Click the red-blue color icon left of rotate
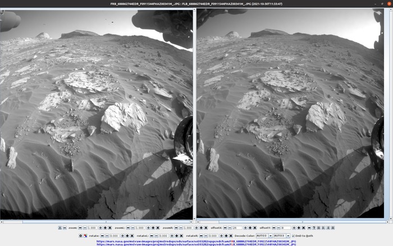 [85, 236]
